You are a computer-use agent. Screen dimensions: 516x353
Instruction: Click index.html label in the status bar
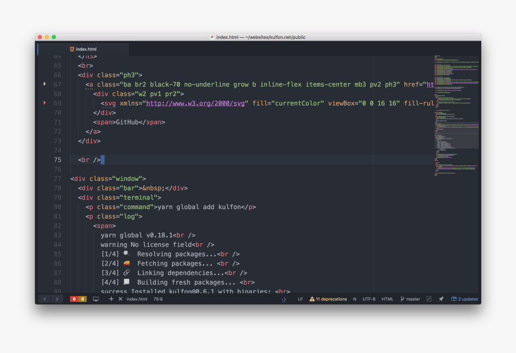[x=137, y=298]
